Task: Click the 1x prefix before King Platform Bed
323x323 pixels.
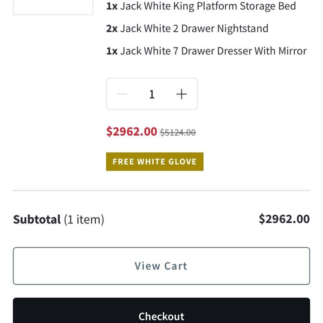Action: tap(112, 6)
